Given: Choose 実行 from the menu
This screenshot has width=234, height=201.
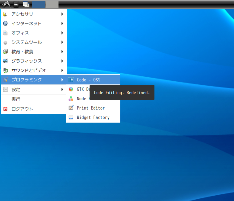Looking at the screenshot, I should tap(33, 99).
